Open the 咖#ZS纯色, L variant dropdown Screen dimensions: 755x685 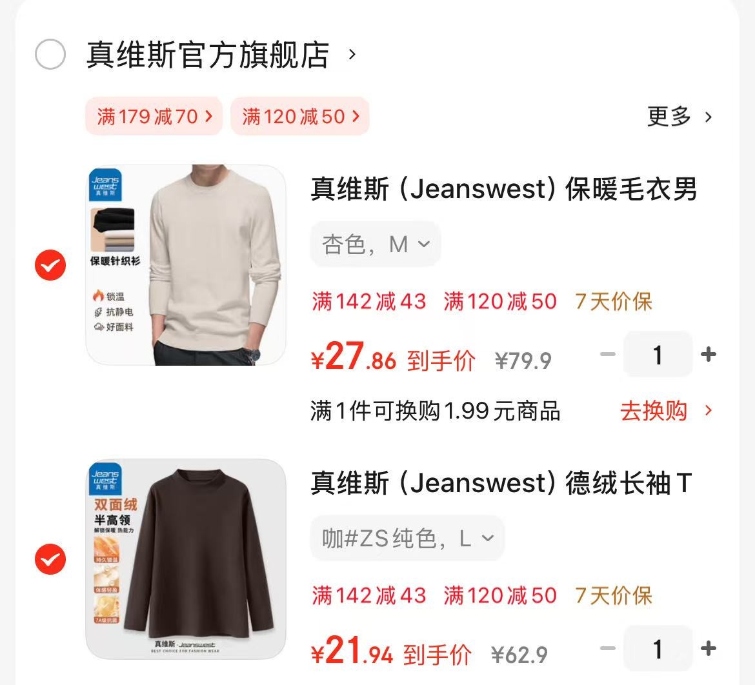(407, 538)
